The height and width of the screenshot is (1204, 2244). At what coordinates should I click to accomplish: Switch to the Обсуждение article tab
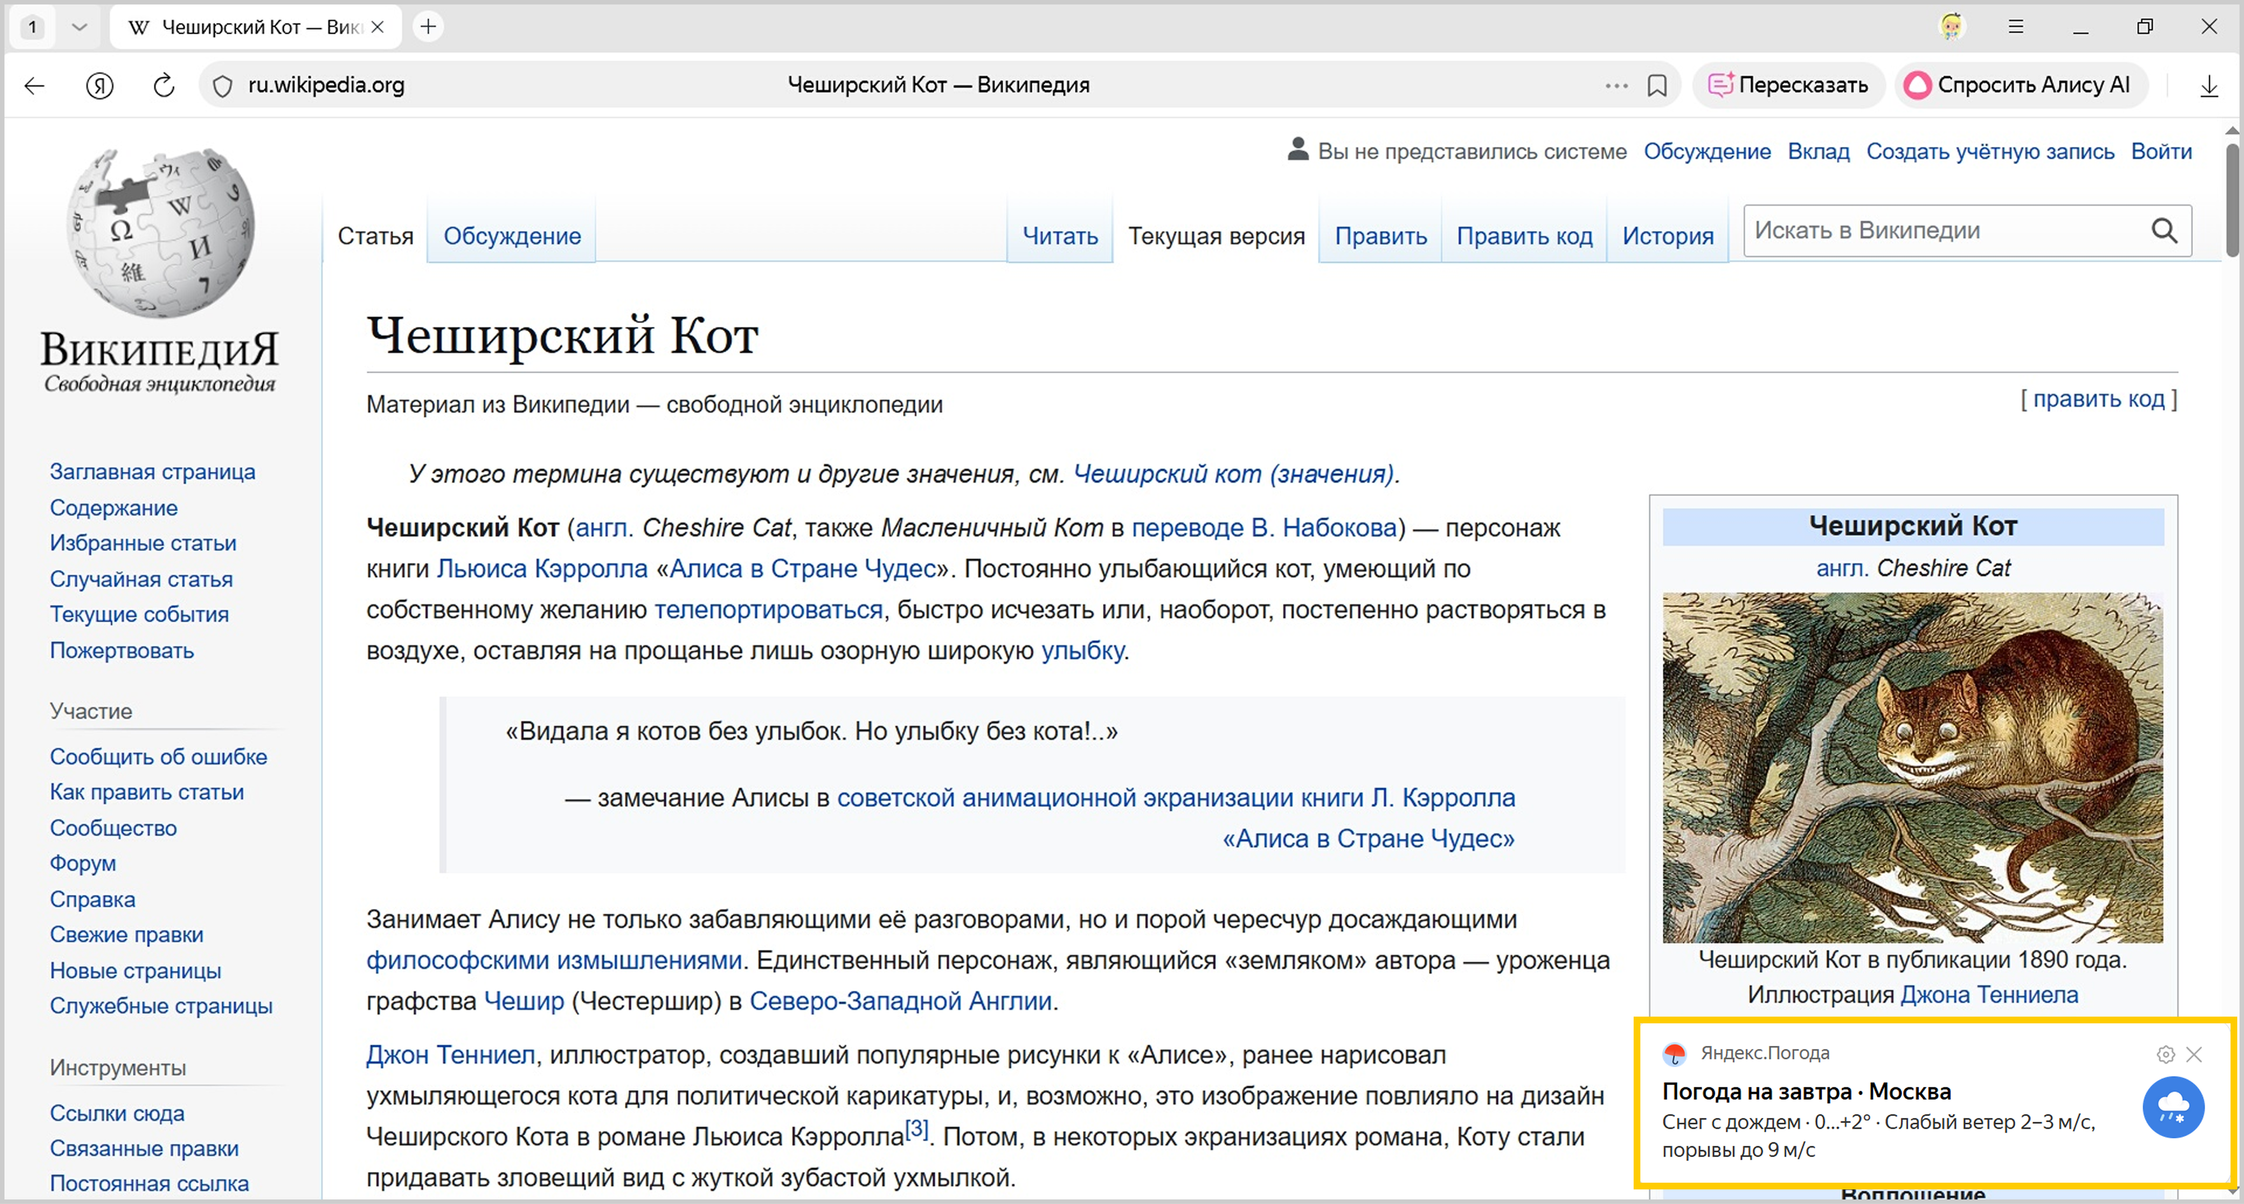[x=511, y=236]
